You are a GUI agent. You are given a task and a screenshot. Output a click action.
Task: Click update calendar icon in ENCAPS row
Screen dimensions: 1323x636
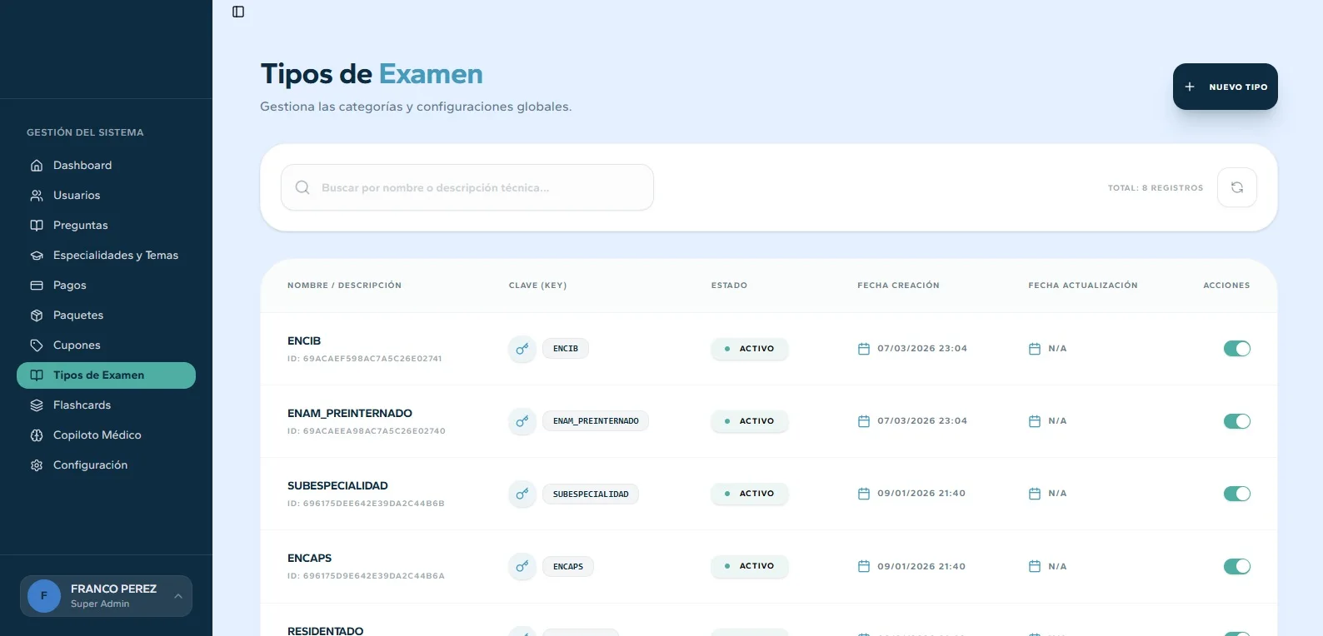point(1035,566)
